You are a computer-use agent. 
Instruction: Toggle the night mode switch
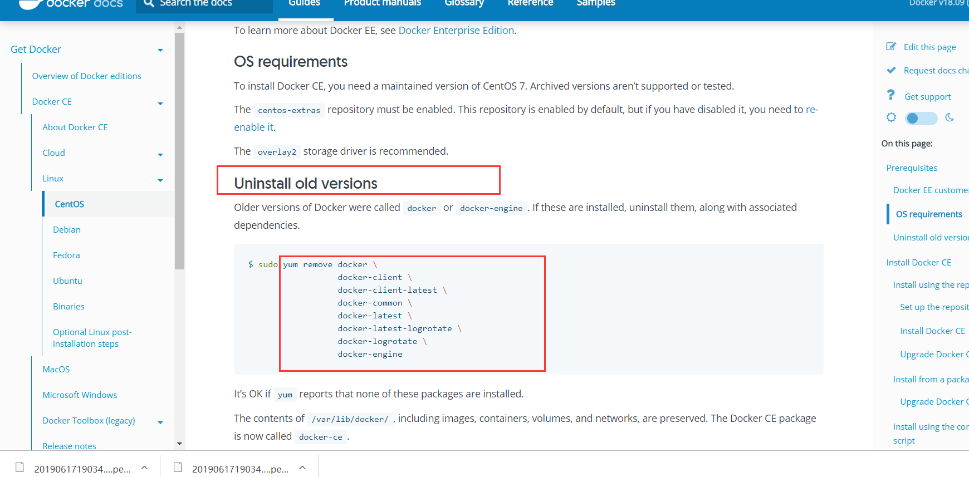point(921,118)
